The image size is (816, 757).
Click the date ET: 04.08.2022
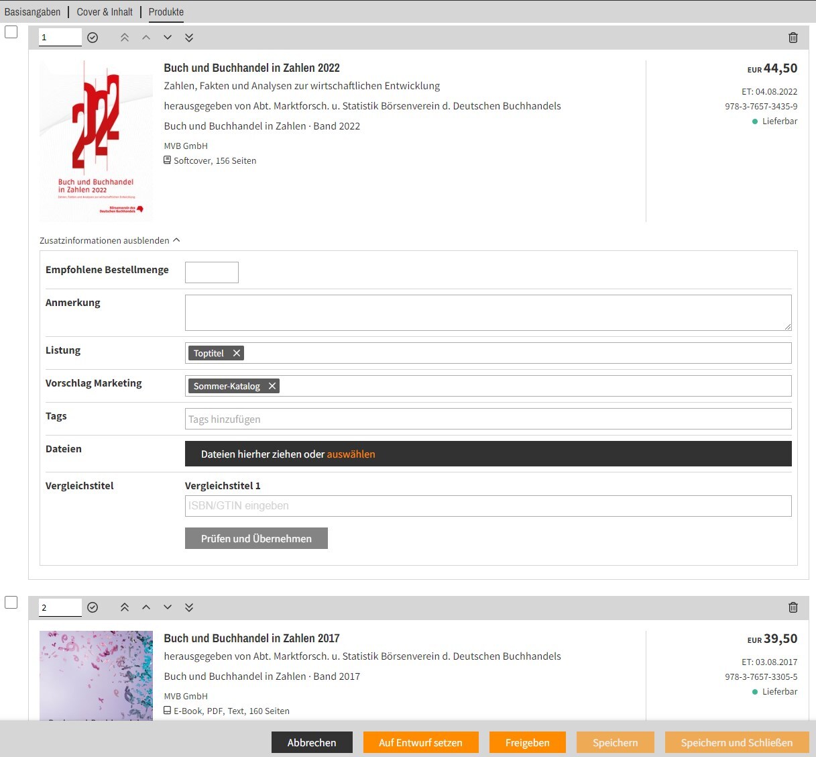(x=770, y=91)
